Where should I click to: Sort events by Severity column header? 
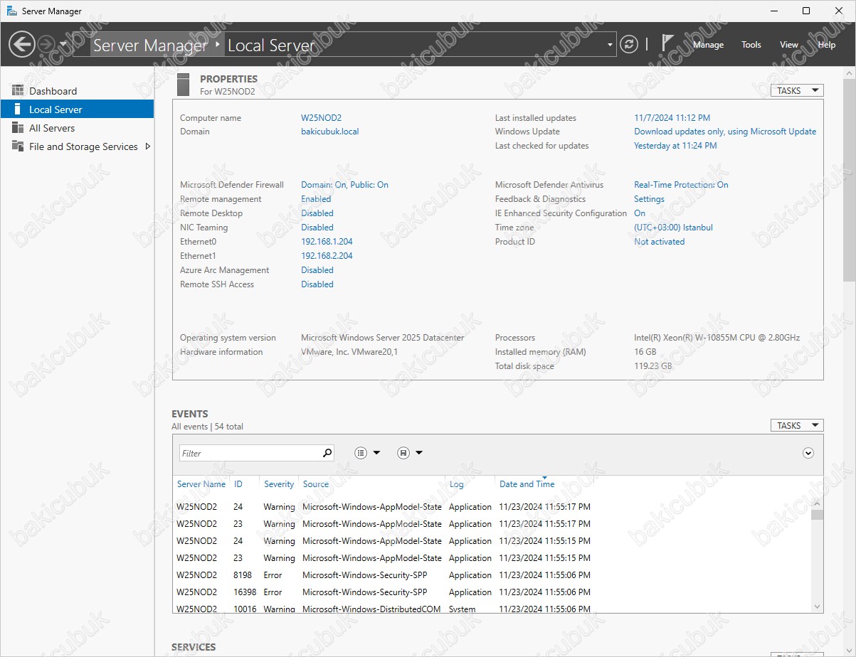point(279,484)
